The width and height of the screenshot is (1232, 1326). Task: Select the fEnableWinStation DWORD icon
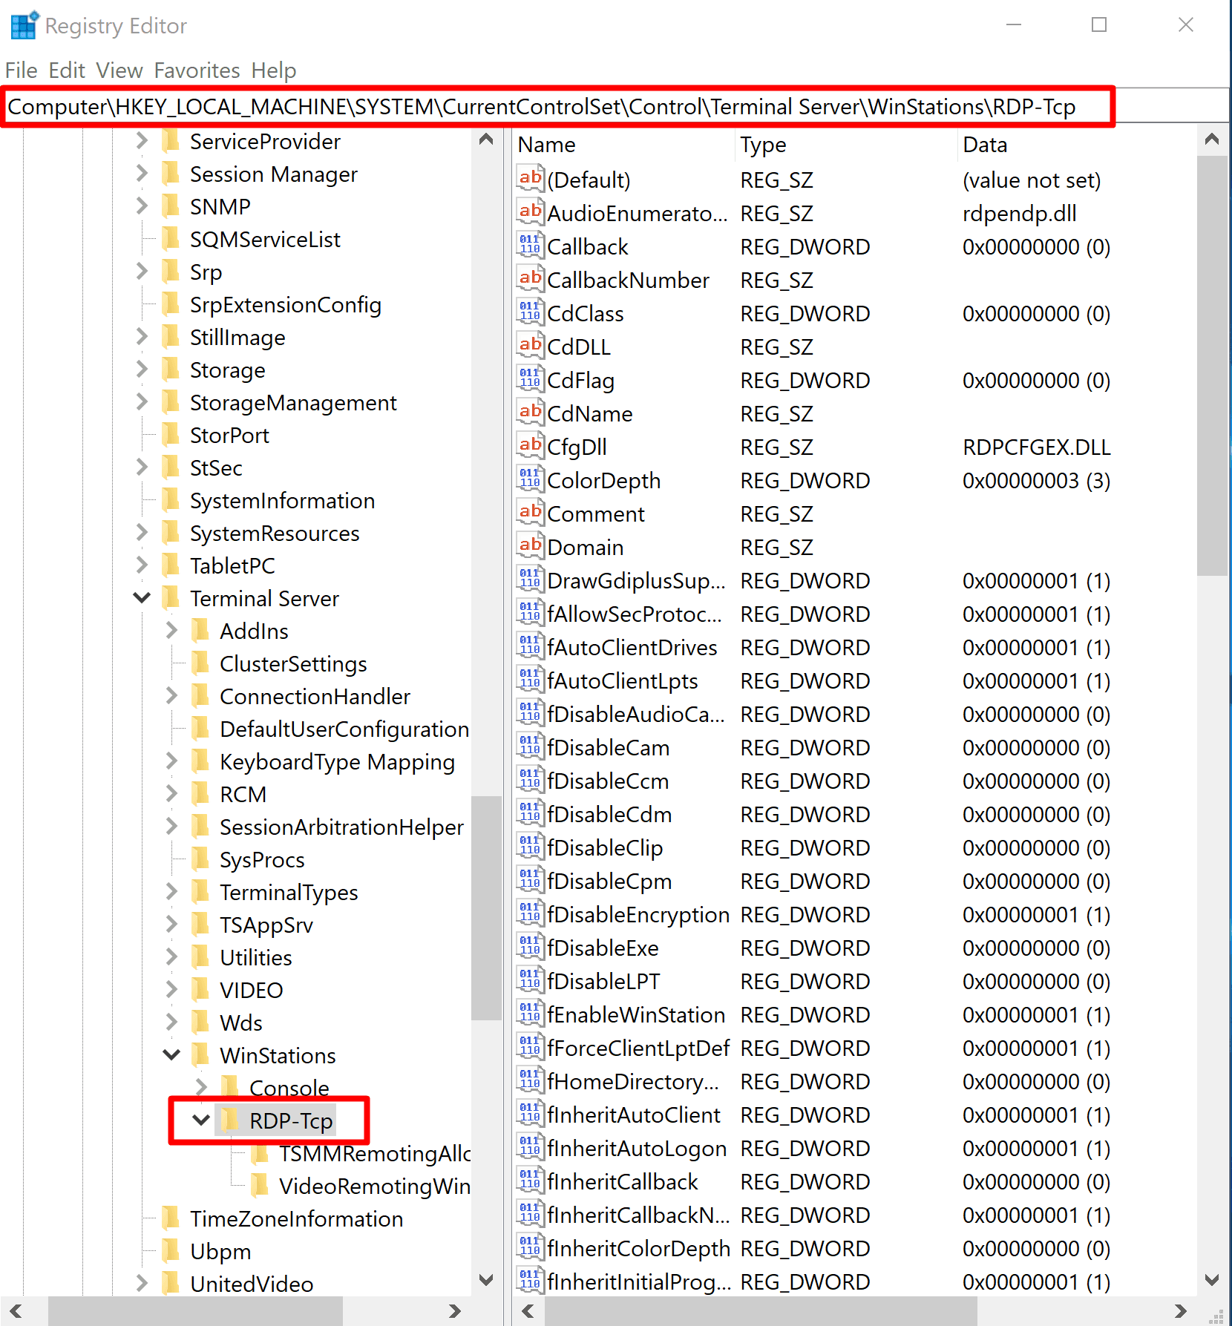click(x=529, y=1014)
